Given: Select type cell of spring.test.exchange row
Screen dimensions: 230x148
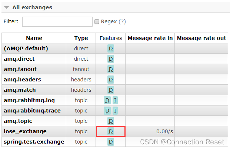Looking at the screenshot, I should click(x=81, y=142).
